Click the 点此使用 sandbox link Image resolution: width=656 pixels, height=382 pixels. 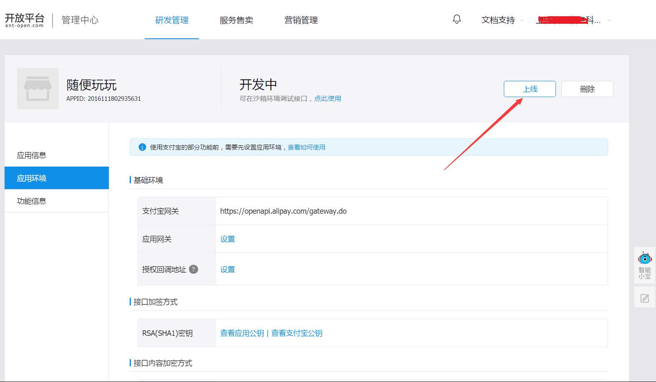[327, 98]
